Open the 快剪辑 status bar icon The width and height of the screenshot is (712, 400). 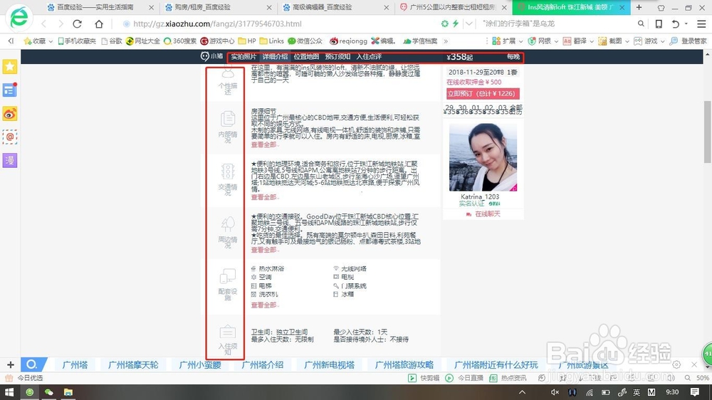(423, 378)
